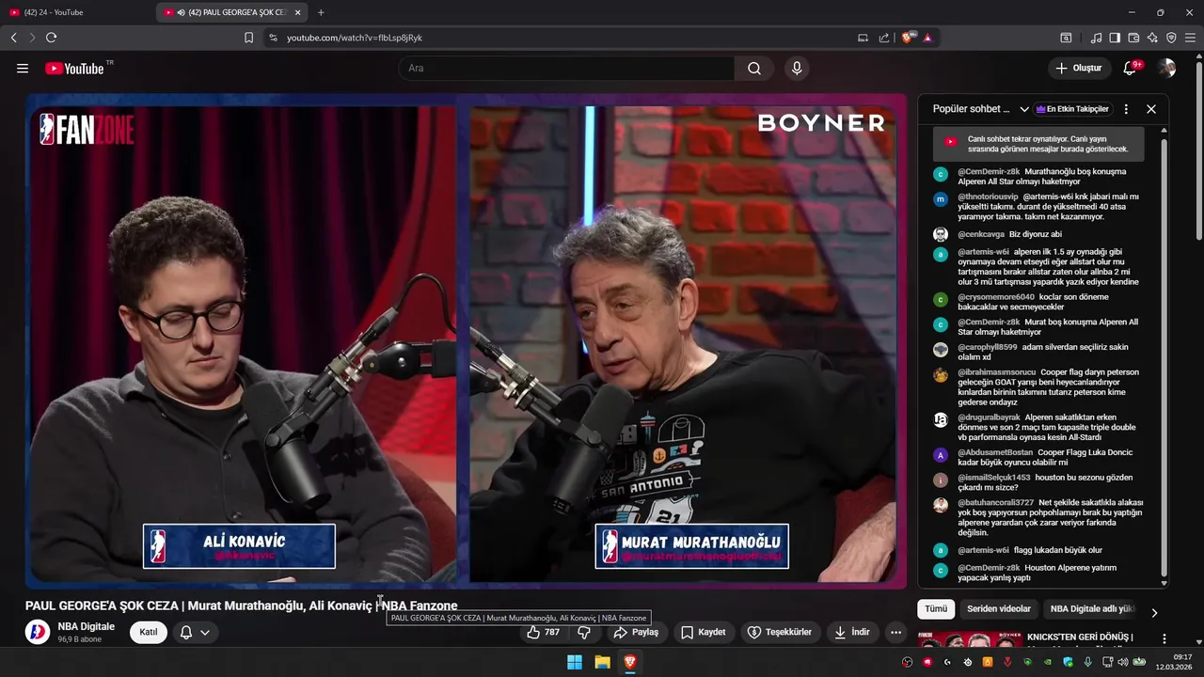Viewport: 1204px width, 677px height.
Task: Download video with İndir button
Action: coord(851,632)
